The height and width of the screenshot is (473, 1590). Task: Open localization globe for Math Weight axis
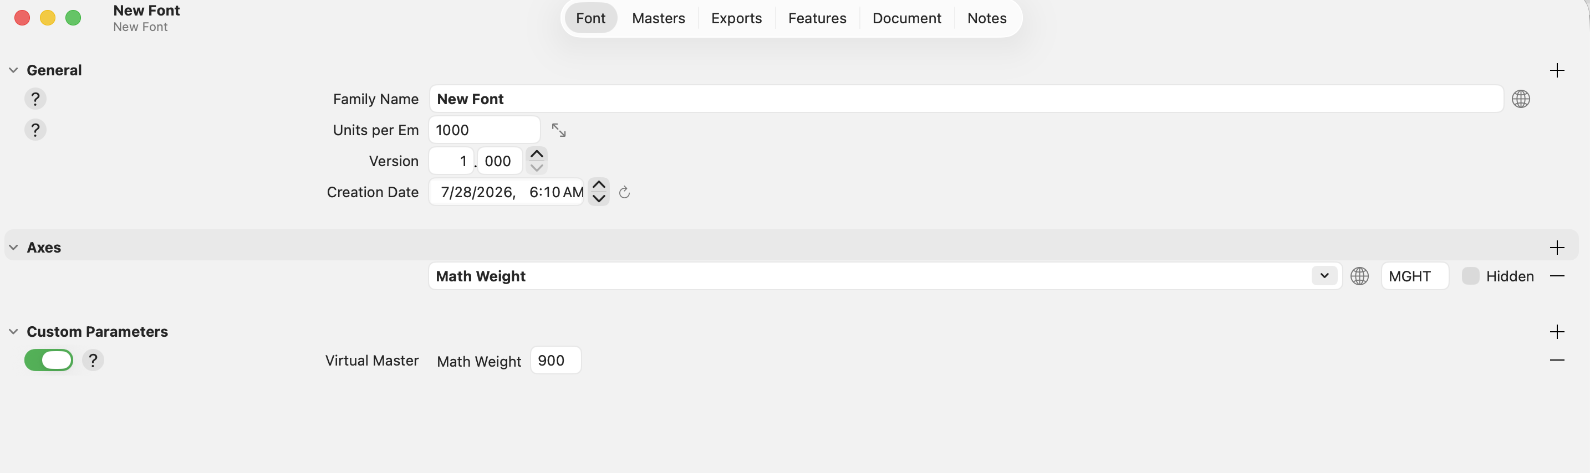pos(1359,276)
